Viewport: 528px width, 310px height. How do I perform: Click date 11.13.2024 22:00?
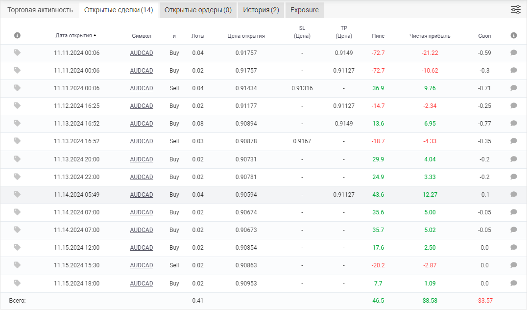tap(76, 177)
